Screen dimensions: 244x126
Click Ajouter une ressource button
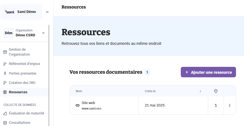coord(208,72)
